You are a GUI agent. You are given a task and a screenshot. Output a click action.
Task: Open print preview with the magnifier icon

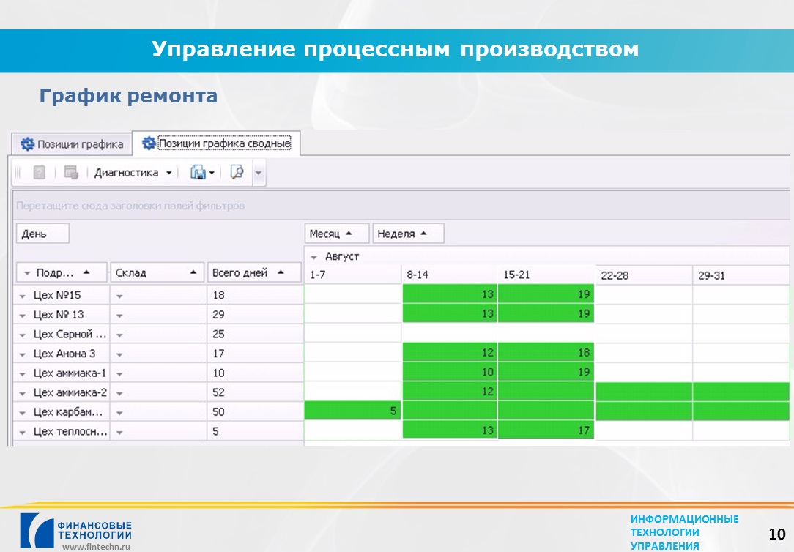coord(237,173)
